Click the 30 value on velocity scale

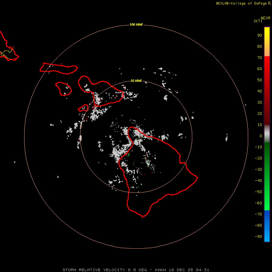[260, 102]
